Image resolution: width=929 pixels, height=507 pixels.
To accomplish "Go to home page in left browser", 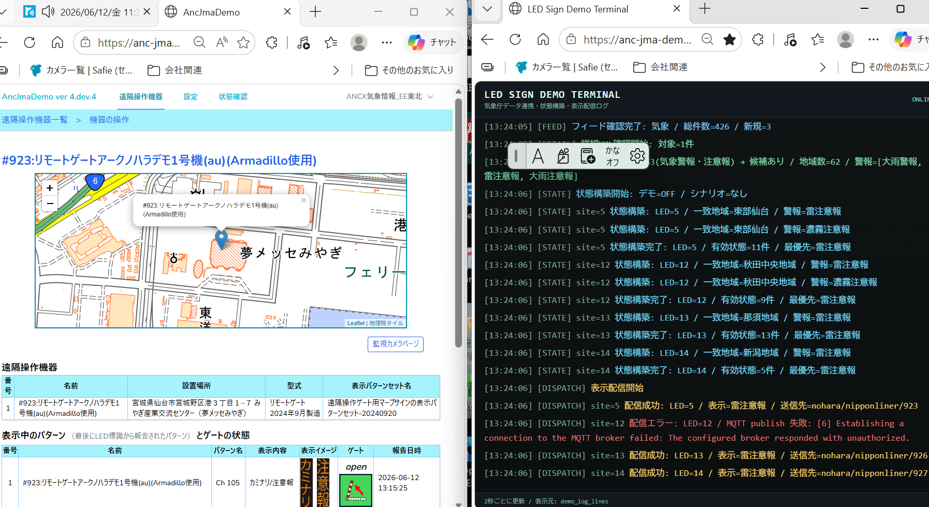I will [x=57, y=42].
